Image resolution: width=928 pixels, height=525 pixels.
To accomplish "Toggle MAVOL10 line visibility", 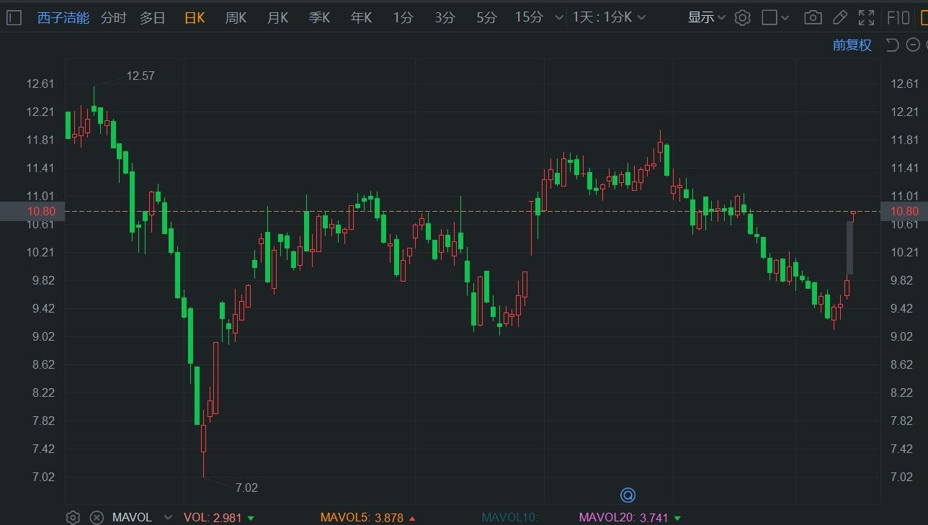I will (x=509, y=517).
